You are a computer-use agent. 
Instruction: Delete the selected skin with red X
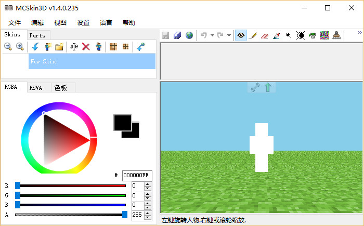coord(86,47)
